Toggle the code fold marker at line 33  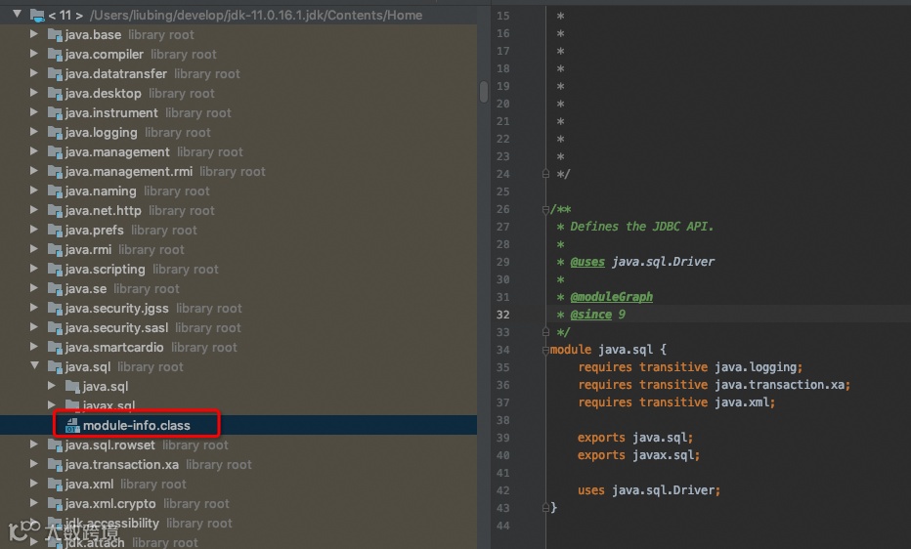tap(545, 332)
